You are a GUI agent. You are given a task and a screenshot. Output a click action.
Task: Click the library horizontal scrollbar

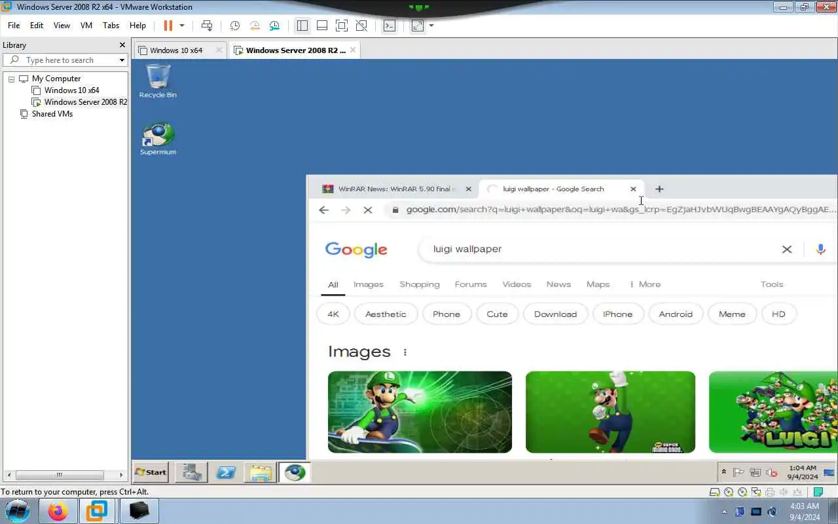[x=59, y=475]
